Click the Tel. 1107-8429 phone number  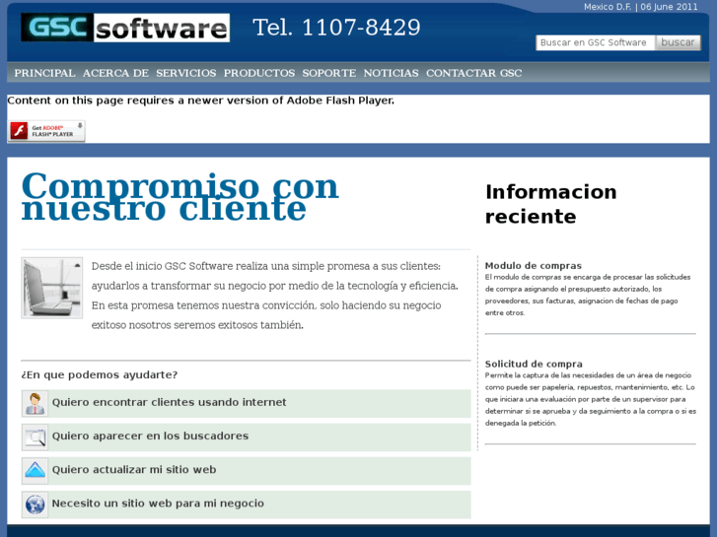[x=336, y=28]
